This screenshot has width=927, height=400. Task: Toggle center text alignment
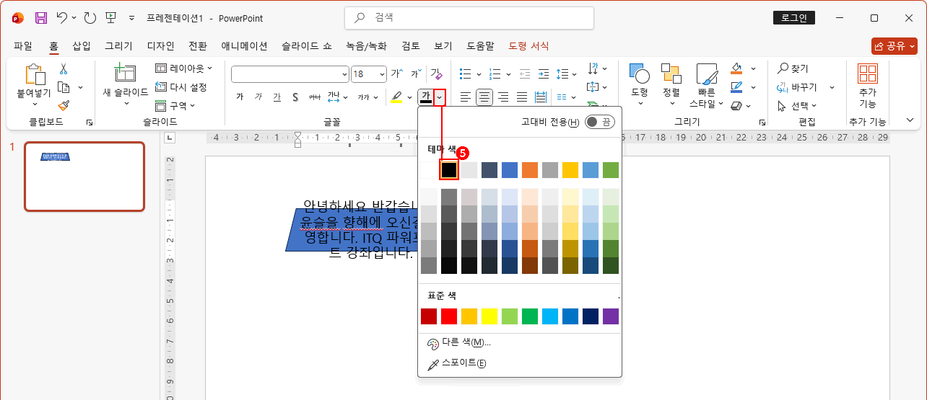click(x=484, y=97)
